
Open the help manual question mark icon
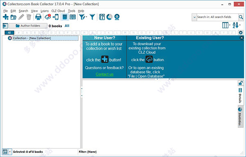pos(102,17)
